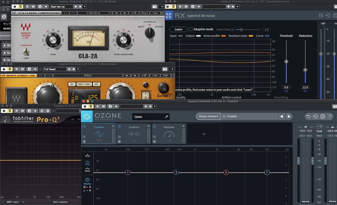The width and height of the screenshot is (337, 205).
Task: Click the H-Delay snapshot camera icon
Action: (x=165, y=69)
